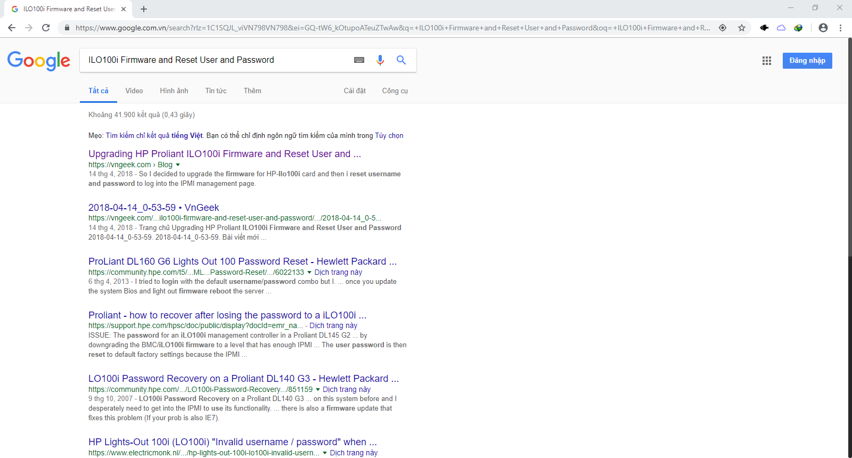Viewport: 852px width, 458px height.
Task: Open the Google apps grid
Action: 767,61
